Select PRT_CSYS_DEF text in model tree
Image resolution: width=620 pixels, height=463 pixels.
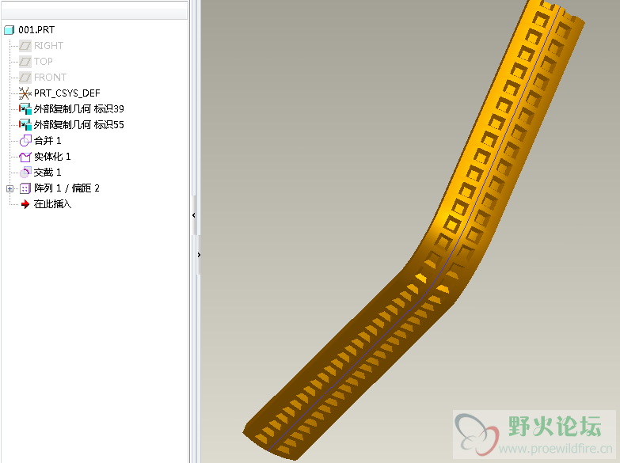(67, 93)
